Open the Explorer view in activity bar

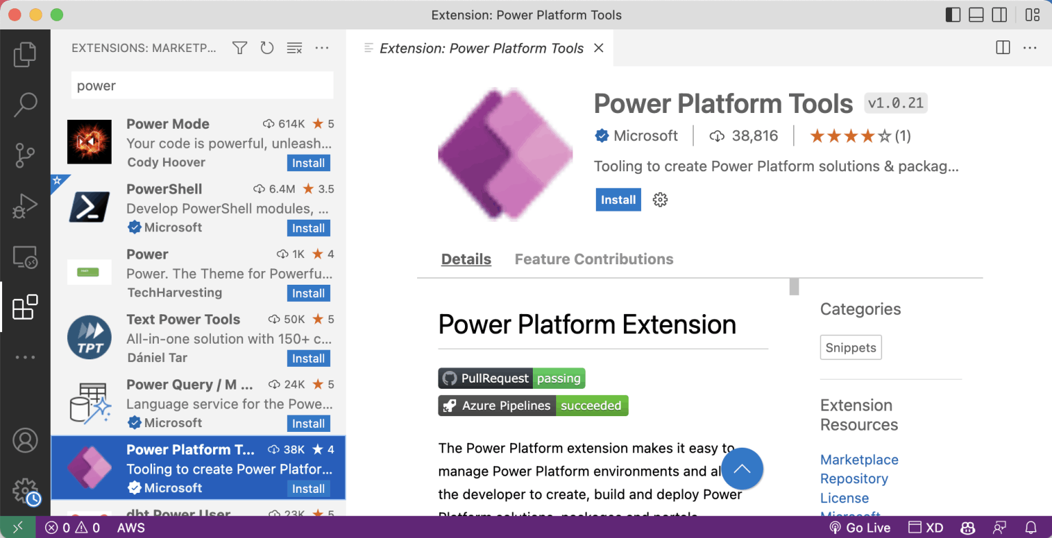[25, 55]
